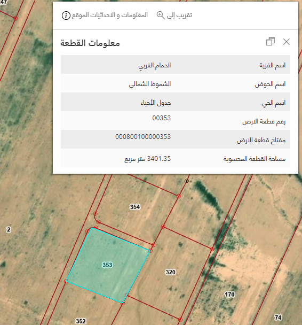Click parcel label 74 on map
Viewport: 302px width, 325px height.
point(278,318)
